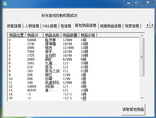Switch to the 怪信息 tab

(66, 26)
